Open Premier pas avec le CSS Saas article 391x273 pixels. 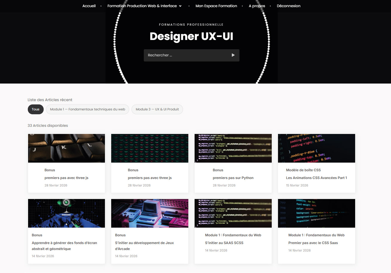point(313,243)
